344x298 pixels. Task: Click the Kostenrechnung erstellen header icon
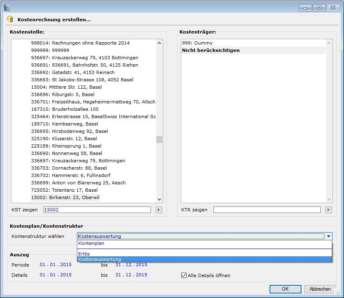[10, 19]
